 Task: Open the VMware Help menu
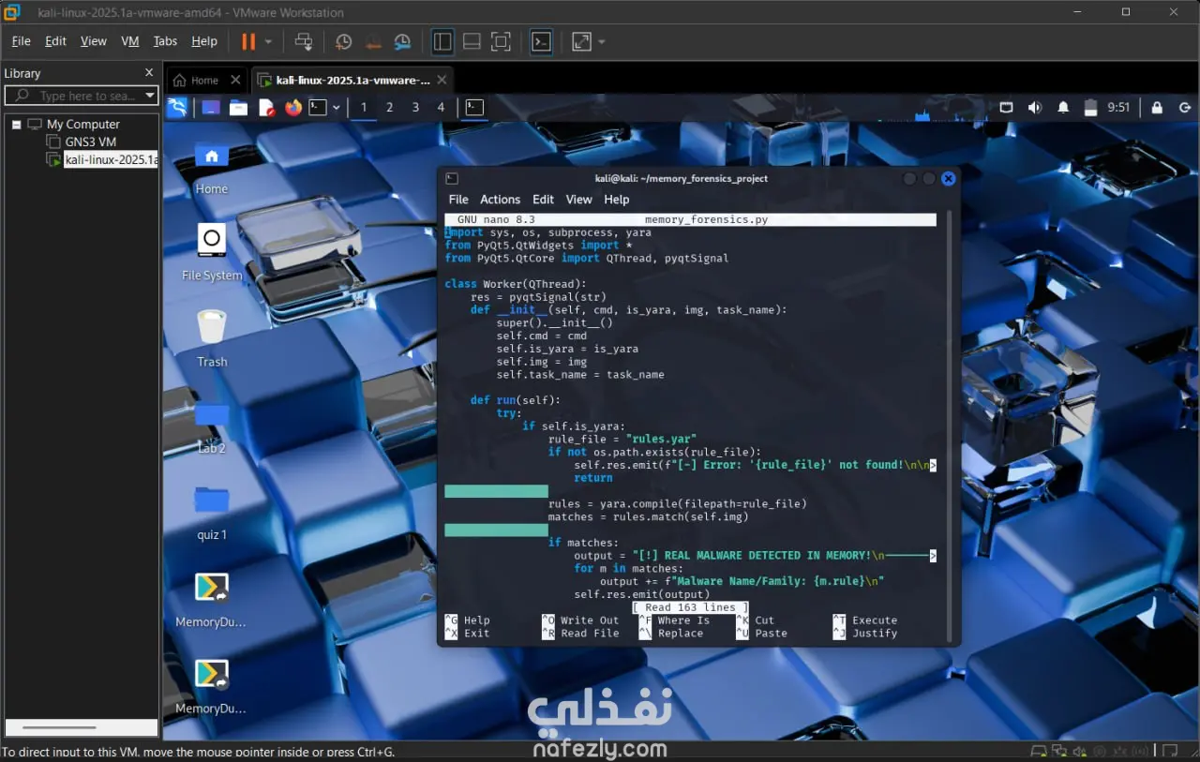[204, 41]
